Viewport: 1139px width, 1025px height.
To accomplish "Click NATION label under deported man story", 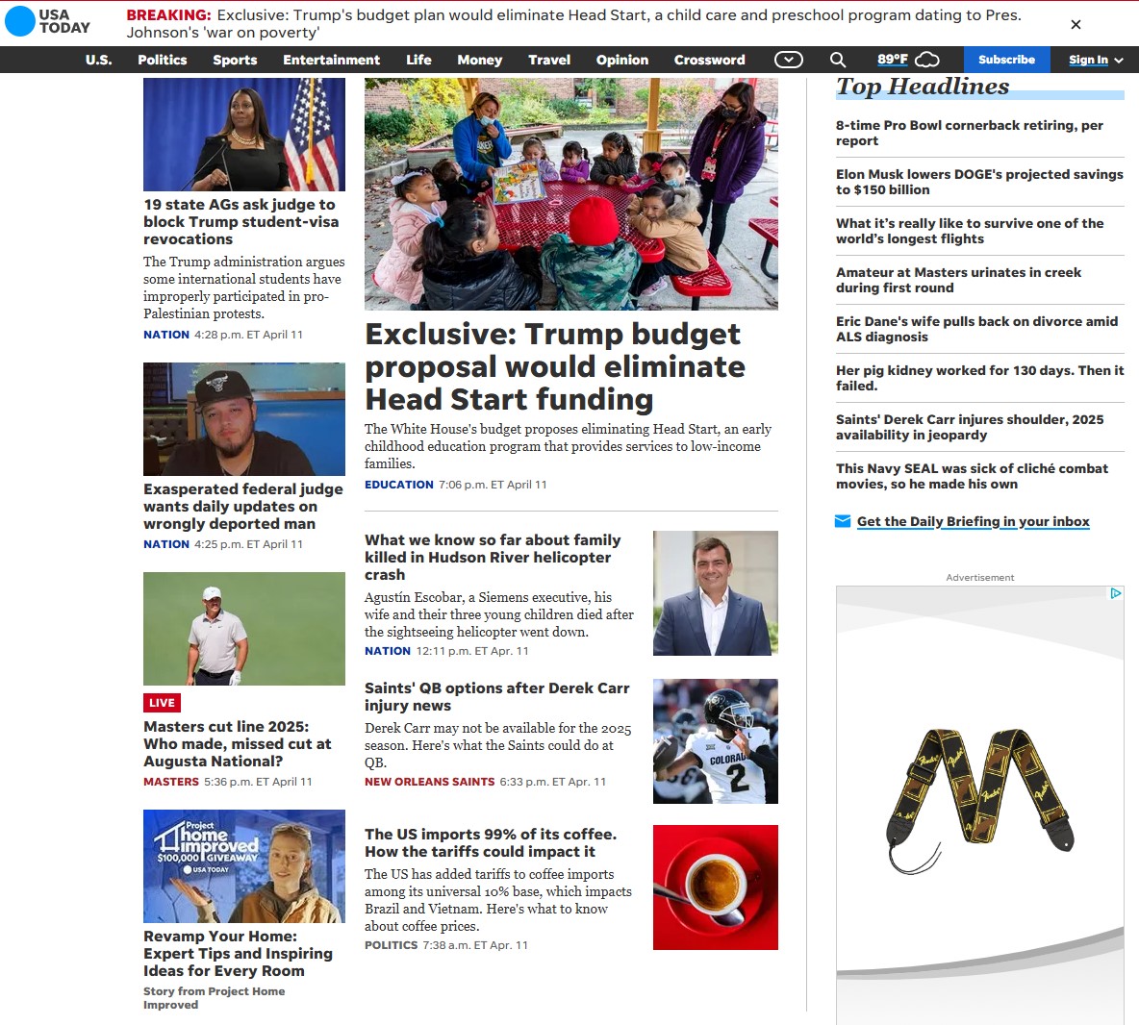I will coord(166,543).
